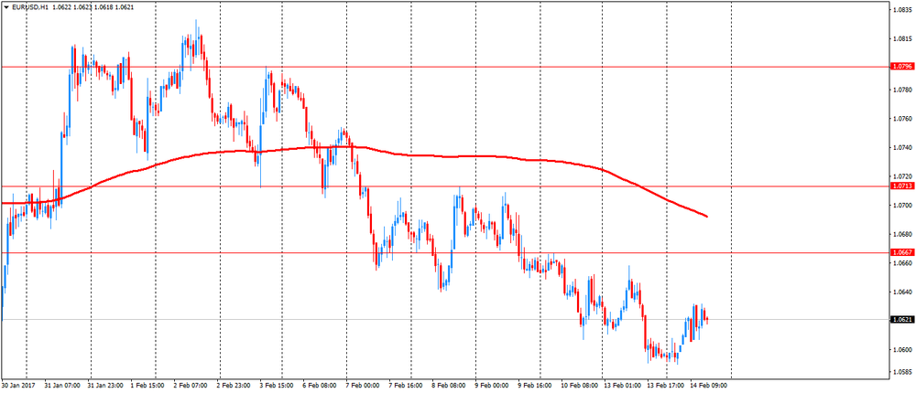Select the 1.0623 high value in header
916x393 pixels.
coord(82,9)
